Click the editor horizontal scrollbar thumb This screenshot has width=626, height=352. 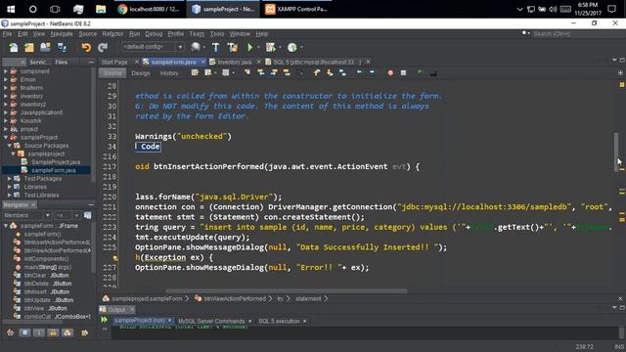tap(287, 291)
